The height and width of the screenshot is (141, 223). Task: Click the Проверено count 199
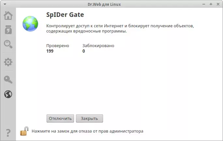pyautogui.click(x=50, y=51)
